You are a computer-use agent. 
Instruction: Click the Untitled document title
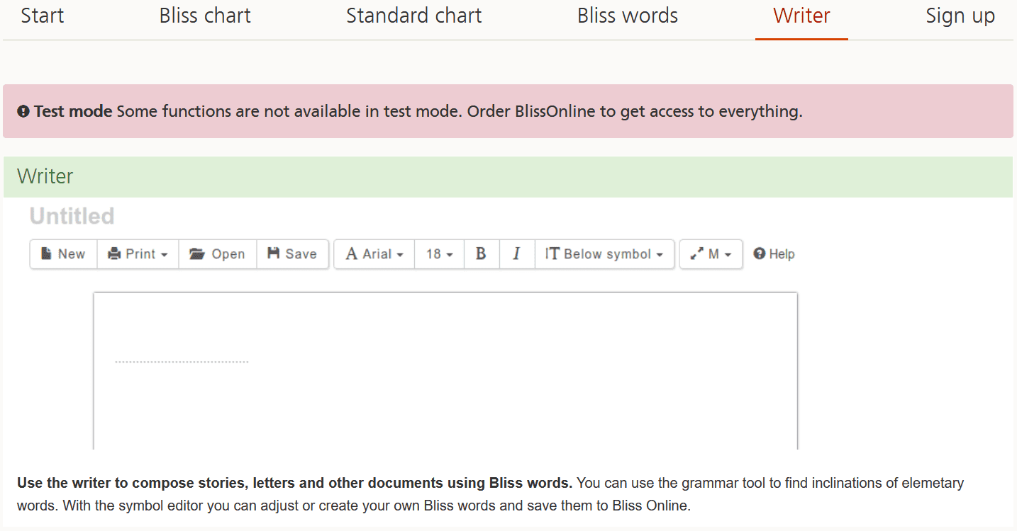click(72, 216)
